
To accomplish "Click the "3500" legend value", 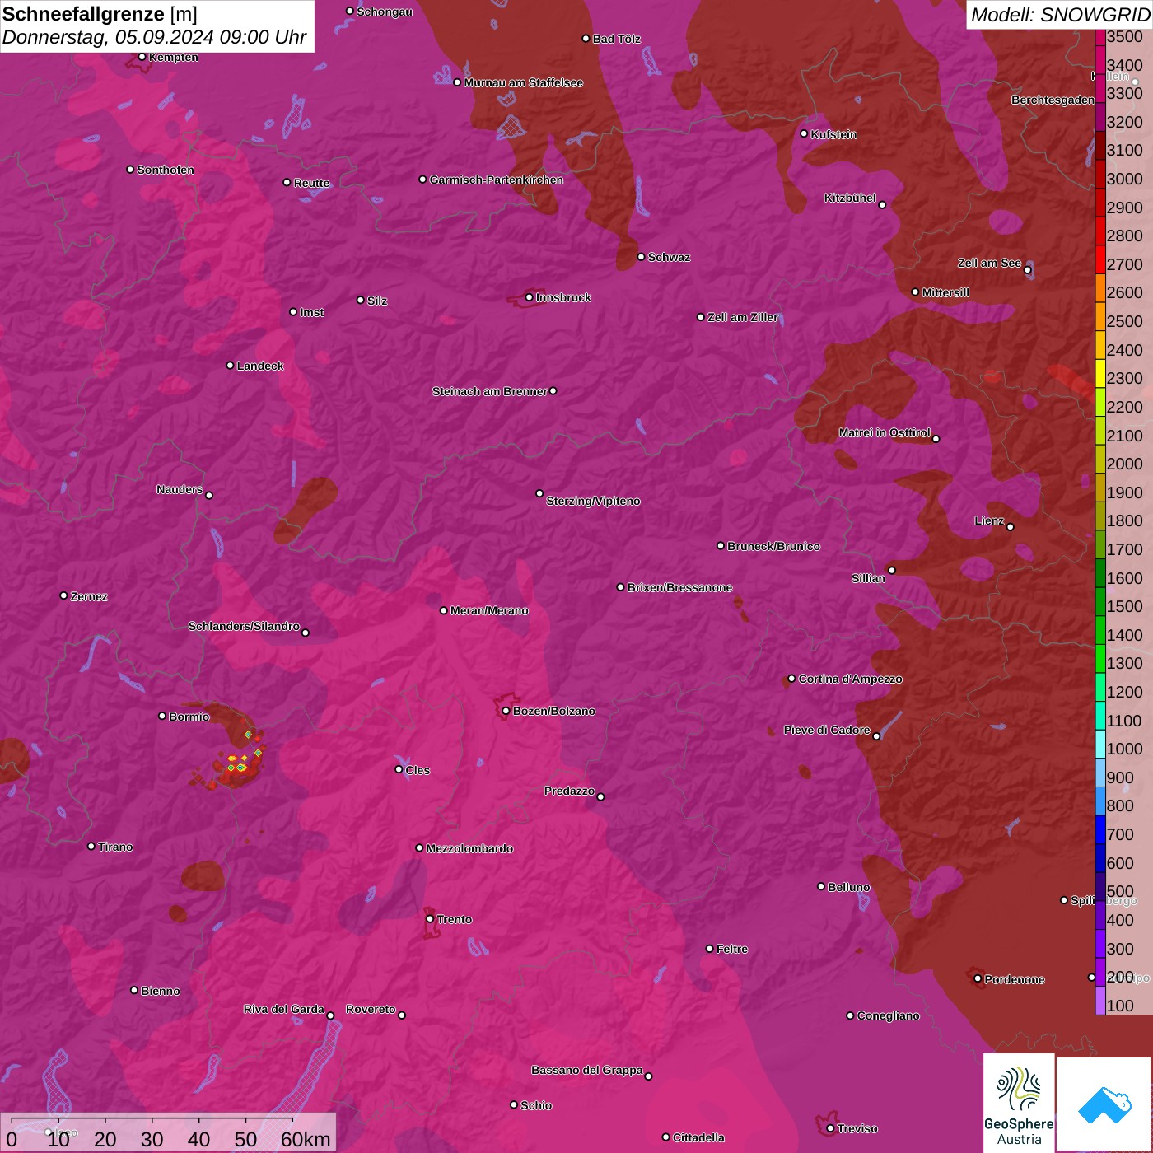I will (x=1125, y=36).
